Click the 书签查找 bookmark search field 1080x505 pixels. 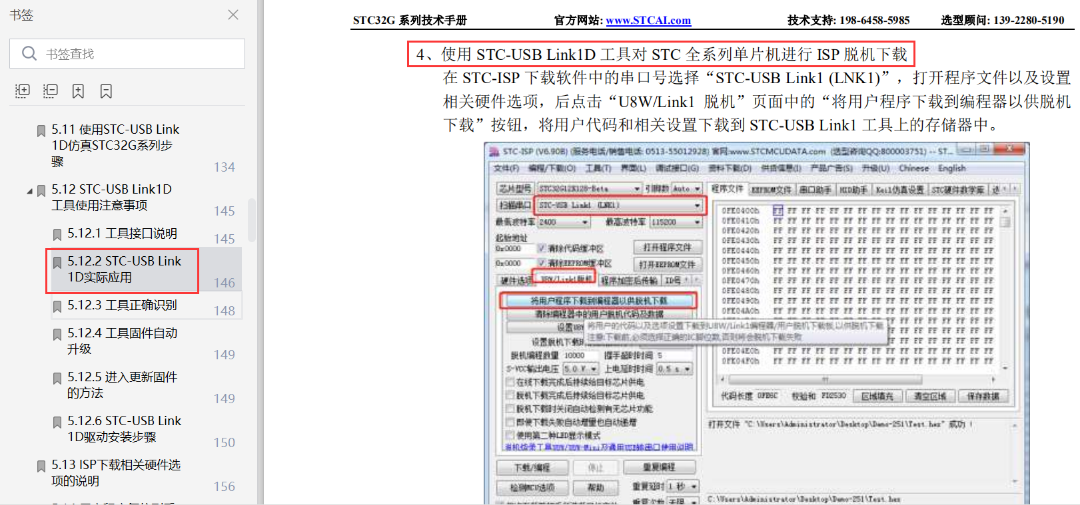coord(127,54)
